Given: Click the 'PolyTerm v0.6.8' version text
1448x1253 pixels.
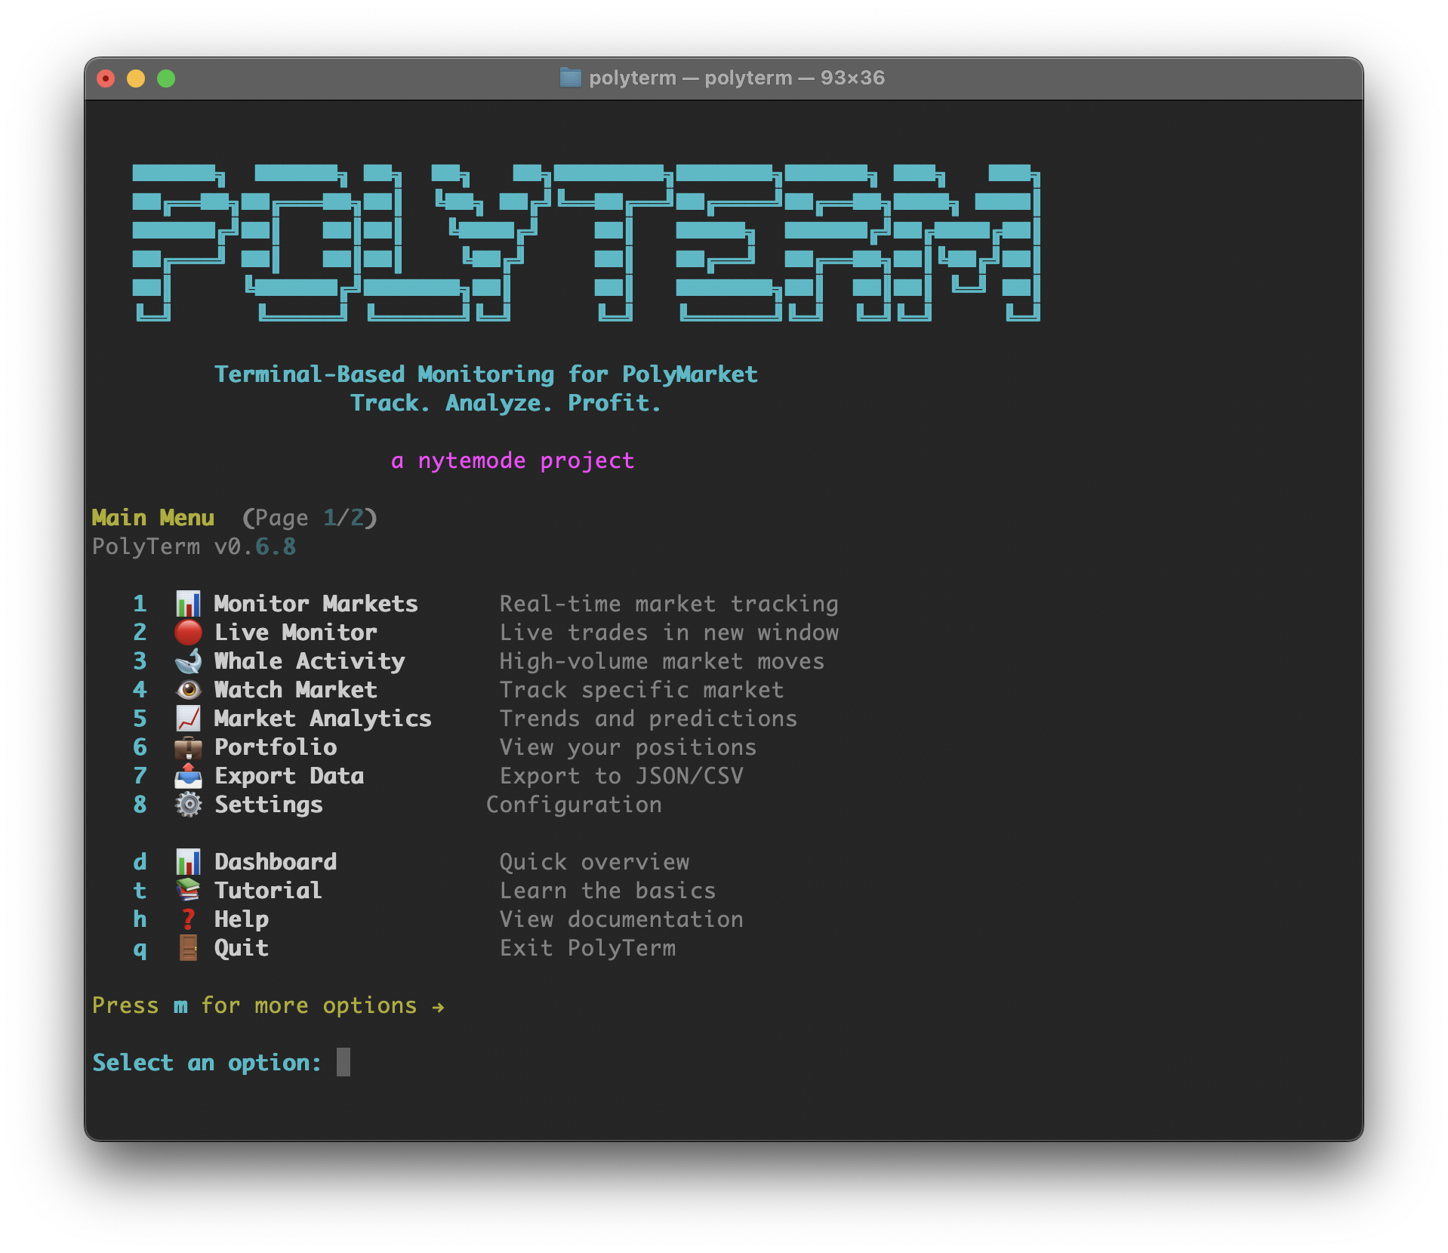Looking at the screenshot, I should (x=194, y=546).
